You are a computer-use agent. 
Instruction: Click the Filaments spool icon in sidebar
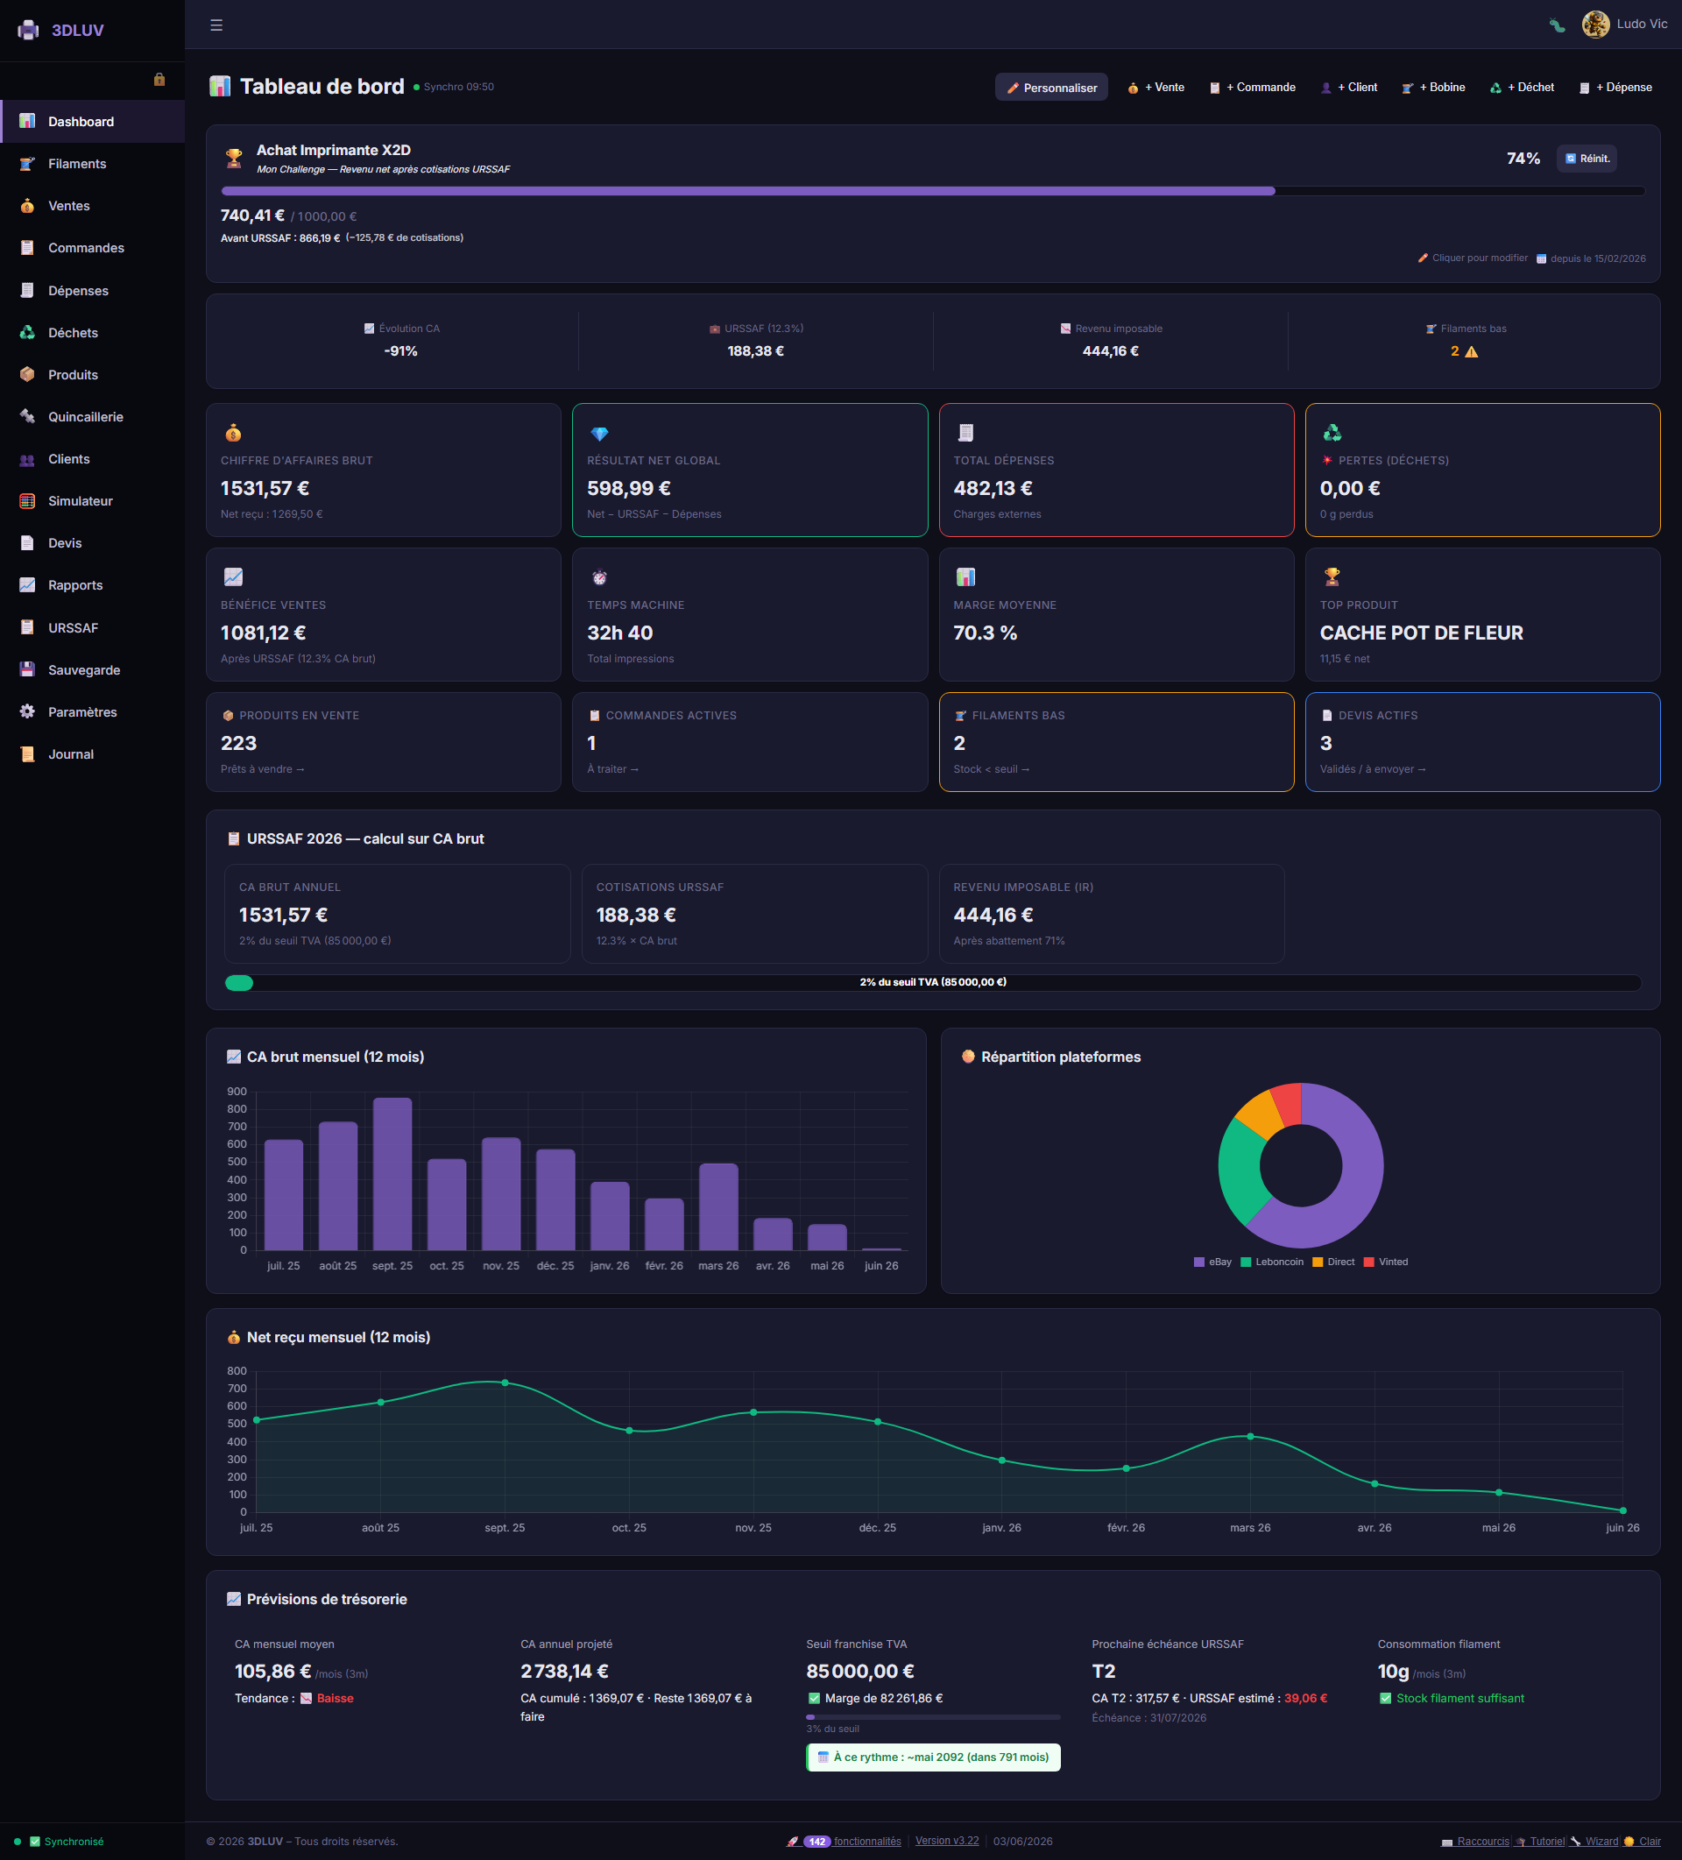[28, 164]
